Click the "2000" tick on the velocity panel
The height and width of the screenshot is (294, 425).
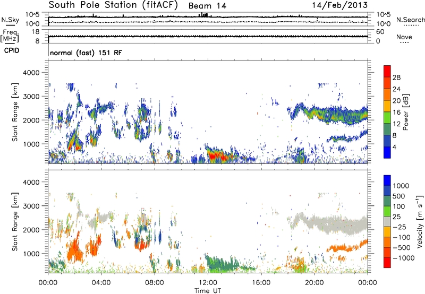click(31, 230)
